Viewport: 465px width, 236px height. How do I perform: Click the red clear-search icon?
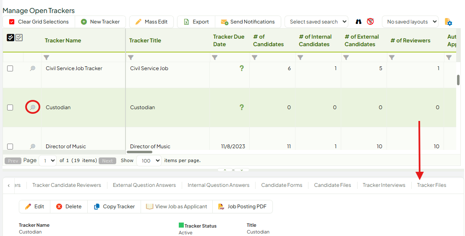(370, 22)
